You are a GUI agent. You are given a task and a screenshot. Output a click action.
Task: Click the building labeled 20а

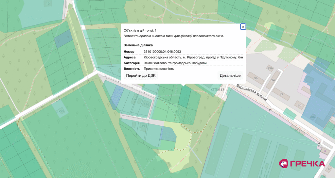coord(61,111)
